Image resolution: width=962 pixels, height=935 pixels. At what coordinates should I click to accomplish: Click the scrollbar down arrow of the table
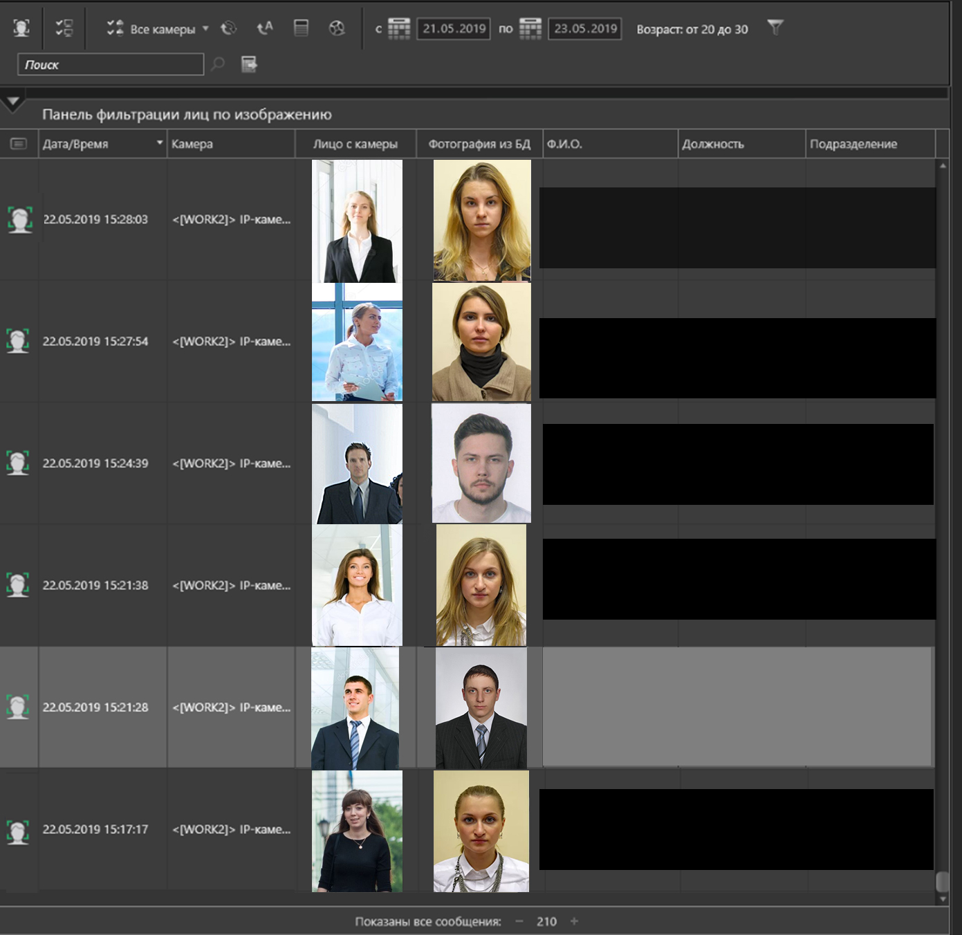click(942, 898)
